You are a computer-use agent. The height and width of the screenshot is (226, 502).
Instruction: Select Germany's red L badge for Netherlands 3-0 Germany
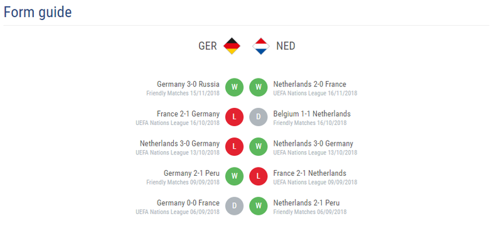[x=234, y=147]
